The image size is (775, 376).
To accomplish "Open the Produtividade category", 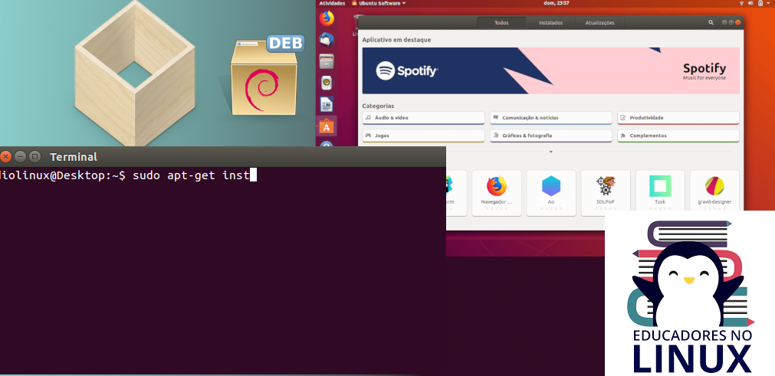I will click(x=678, y=118).
